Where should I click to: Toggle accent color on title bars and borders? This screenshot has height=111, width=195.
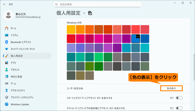179,108
